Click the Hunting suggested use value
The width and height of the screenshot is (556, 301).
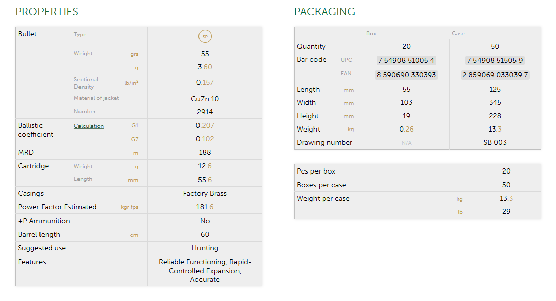tap(205, 248)
